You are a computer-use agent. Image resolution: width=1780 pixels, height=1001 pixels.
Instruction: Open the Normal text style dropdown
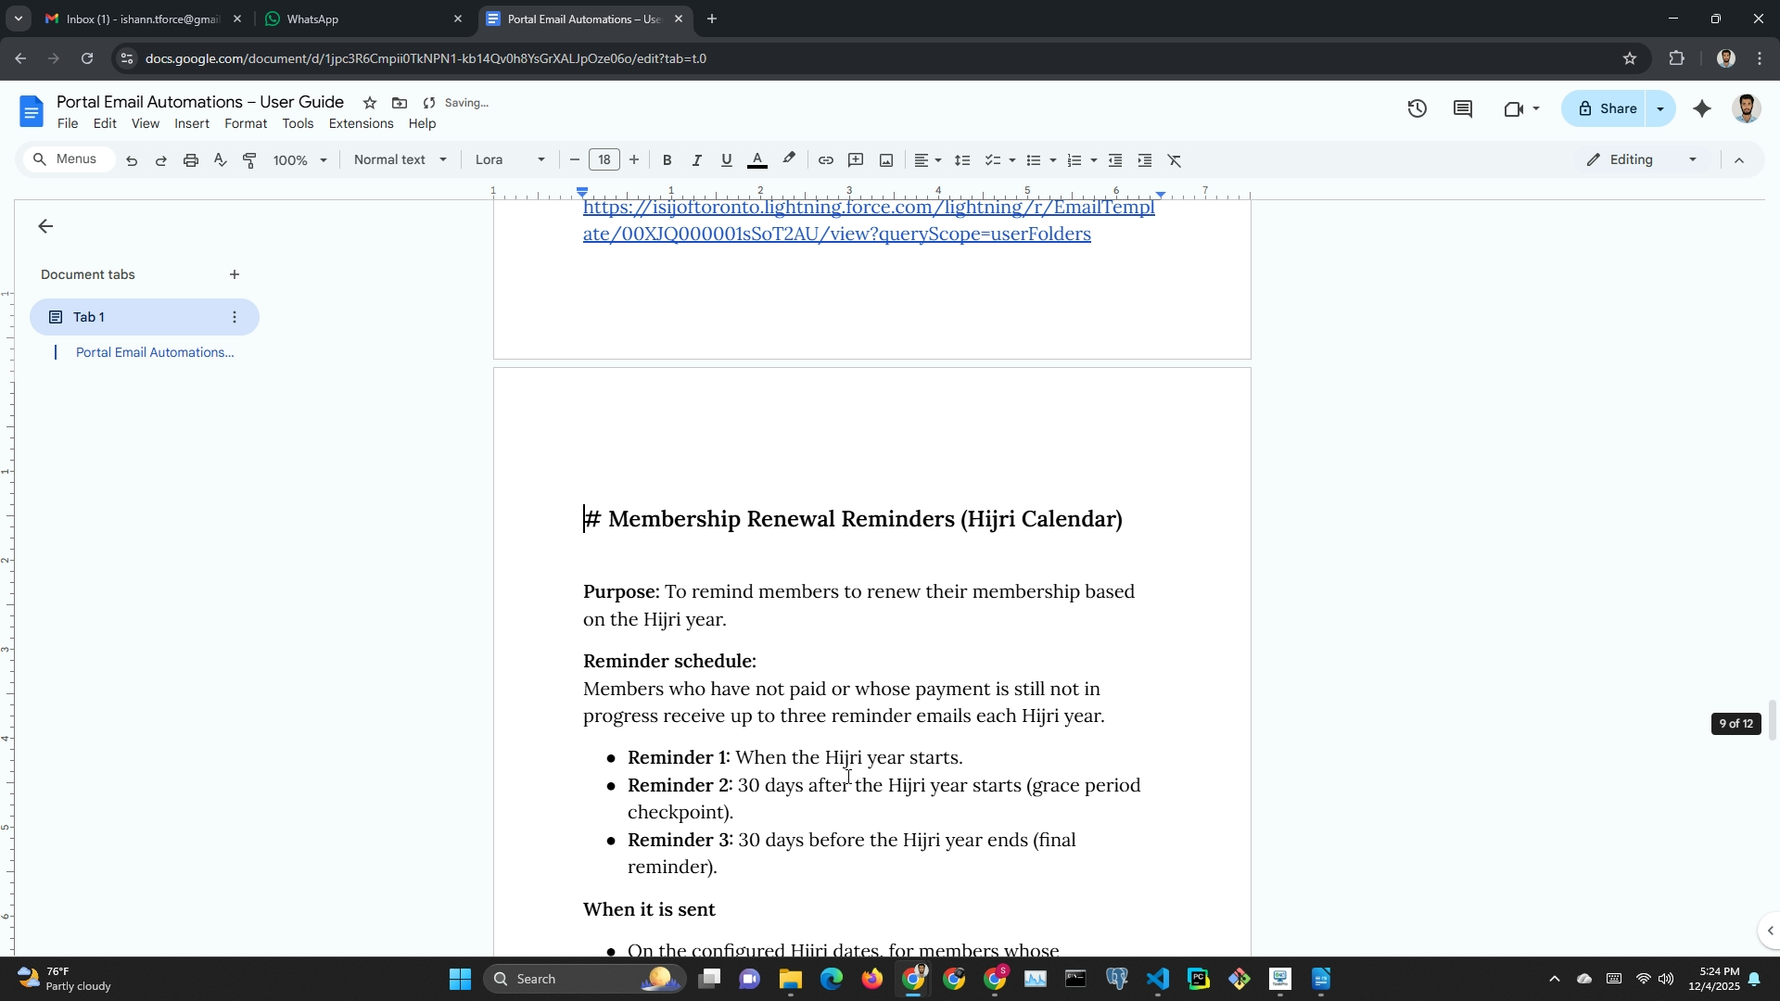click(x=400, y=159)
